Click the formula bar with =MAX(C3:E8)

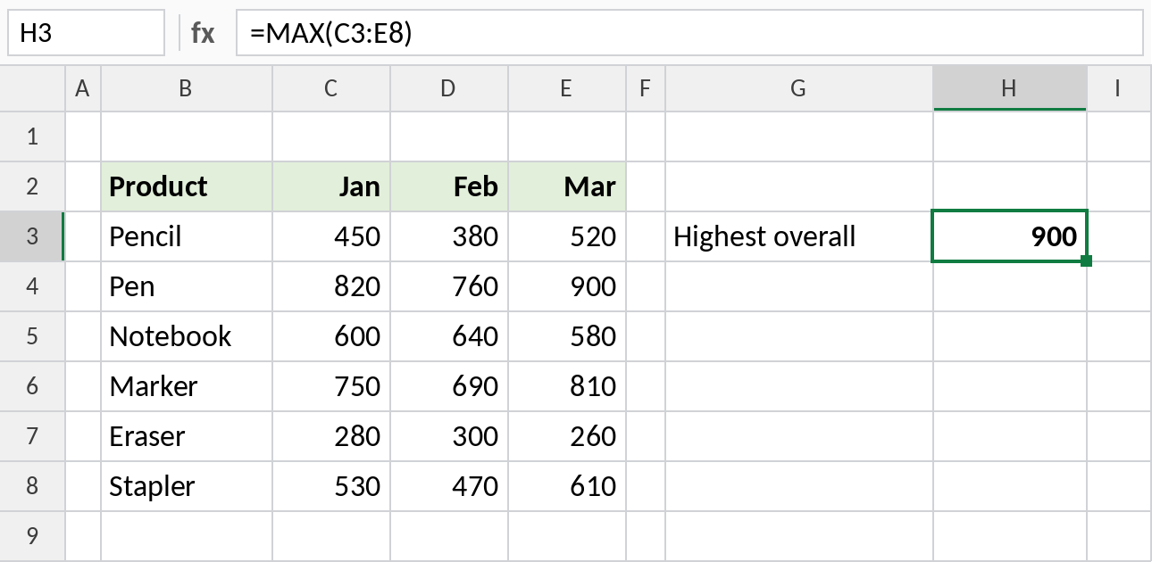pos(689,33)
